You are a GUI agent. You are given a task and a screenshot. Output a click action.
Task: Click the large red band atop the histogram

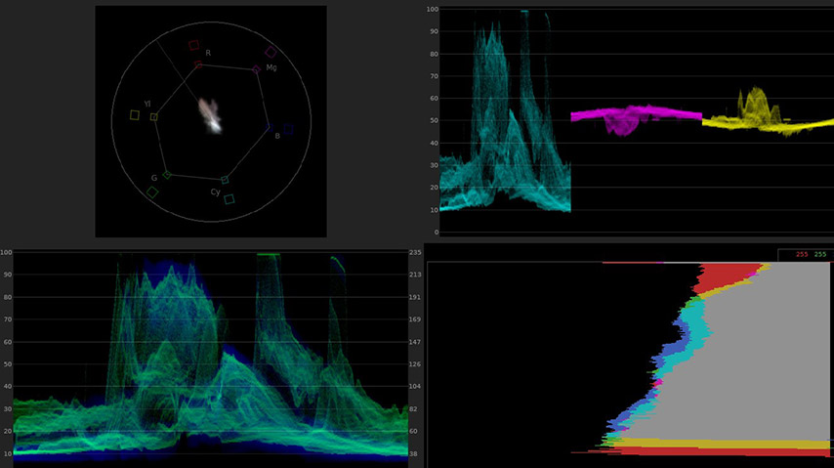[726, 277]
